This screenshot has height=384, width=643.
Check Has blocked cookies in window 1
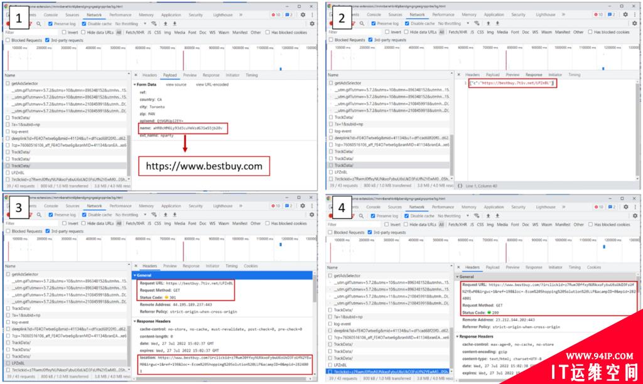tap(267, 33)
